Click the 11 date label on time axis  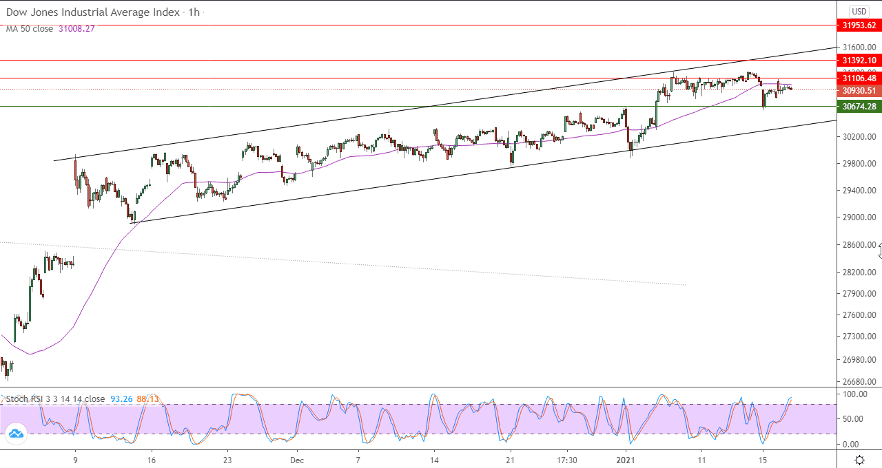[x=701, y=459]
